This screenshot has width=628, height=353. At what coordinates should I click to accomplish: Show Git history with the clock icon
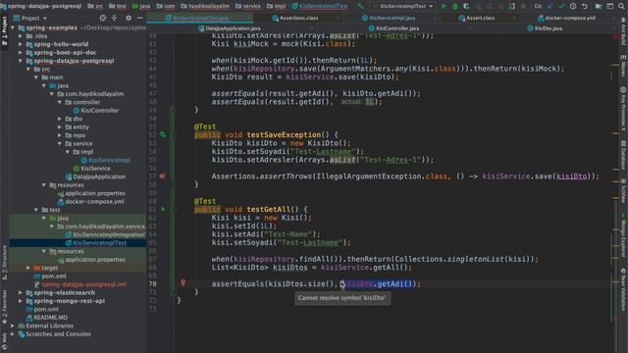(573, 6)
